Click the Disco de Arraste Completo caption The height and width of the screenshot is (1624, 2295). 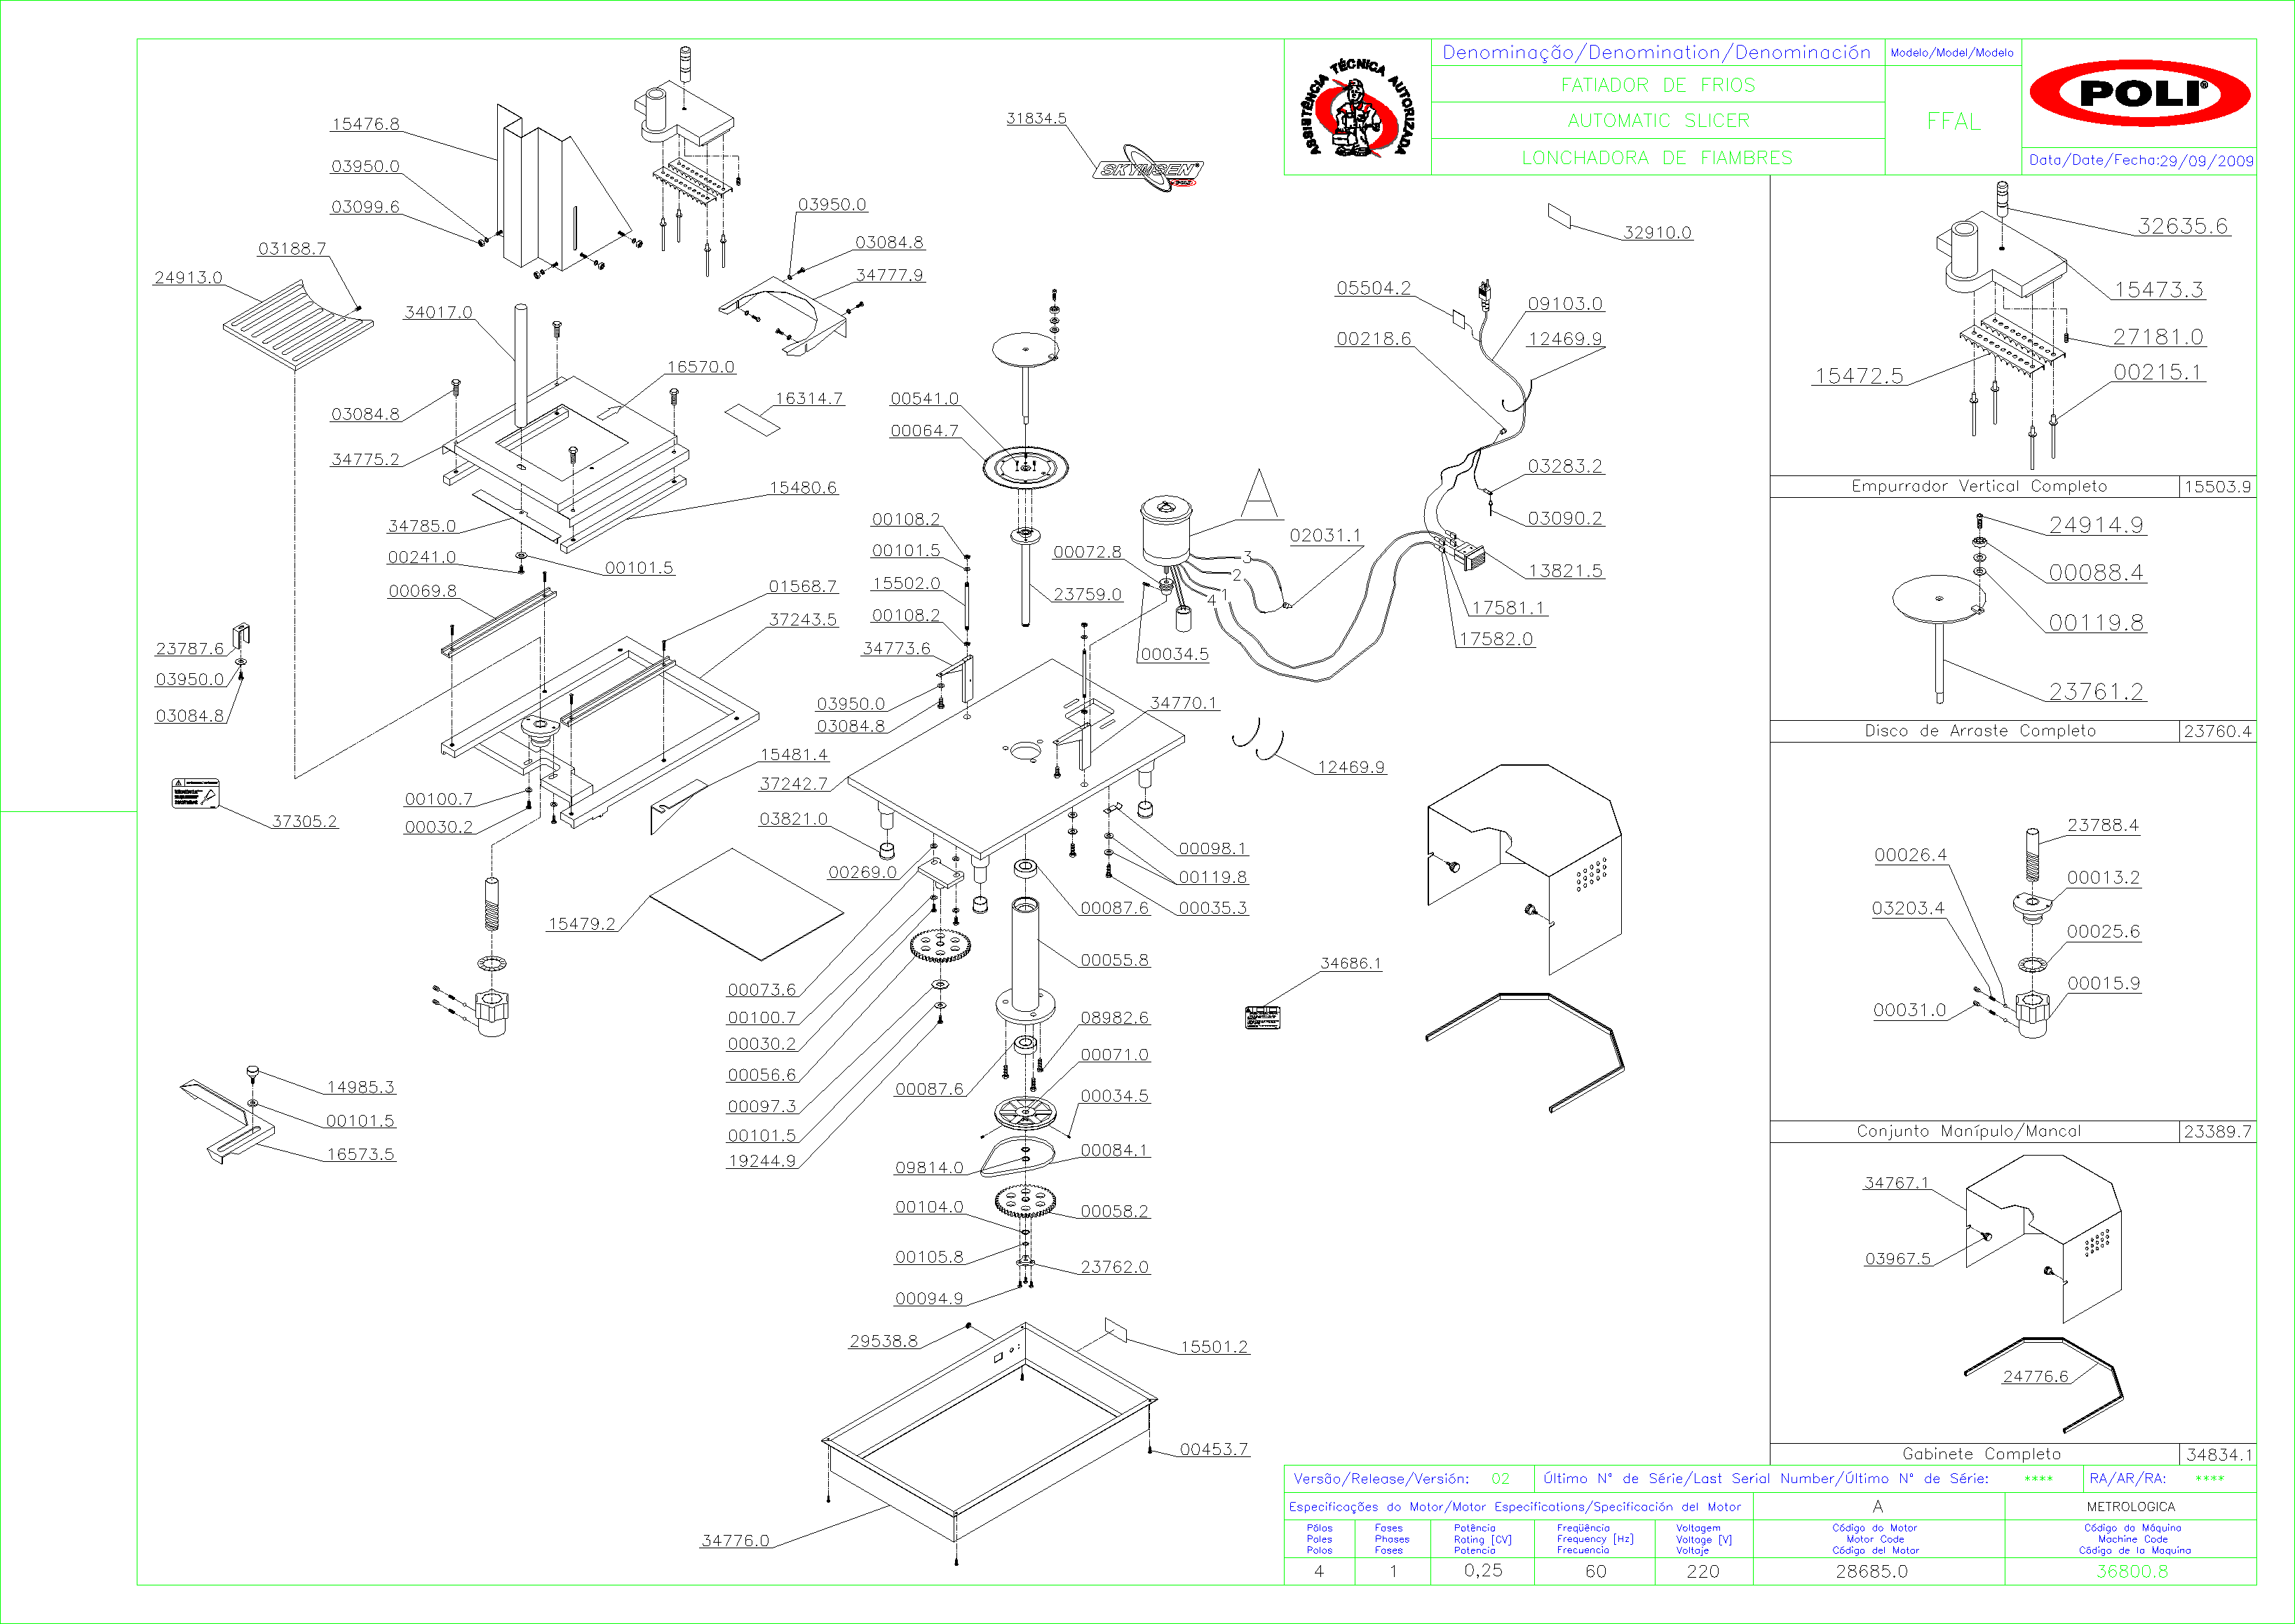(1980, 732)
